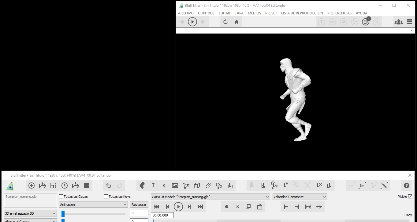417x222 pixels.
Task: Add a 3D model cube layer
Action: click(x=197, y=186)
